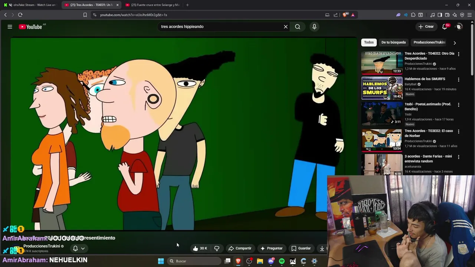
Task: Open the Hablemos de los SMURFS thumbnail
Action: [x=382, y=88]
